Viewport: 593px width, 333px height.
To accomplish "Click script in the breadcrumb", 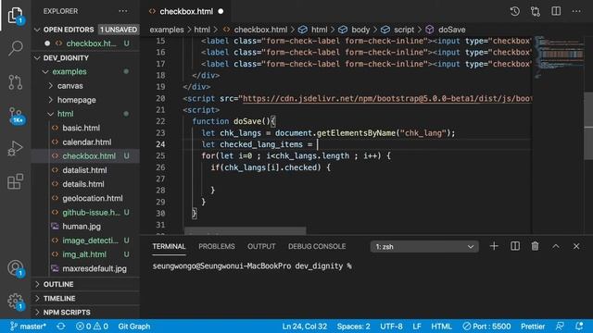I will (404, 30).
